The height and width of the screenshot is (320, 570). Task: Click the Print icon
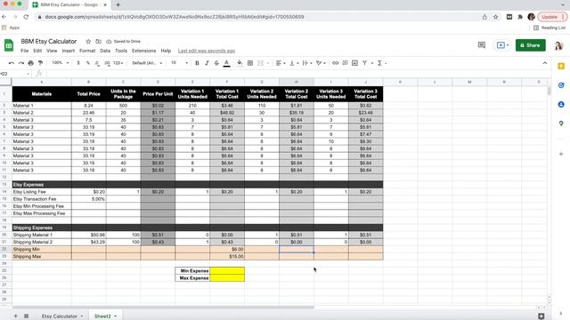pos(31,63)
